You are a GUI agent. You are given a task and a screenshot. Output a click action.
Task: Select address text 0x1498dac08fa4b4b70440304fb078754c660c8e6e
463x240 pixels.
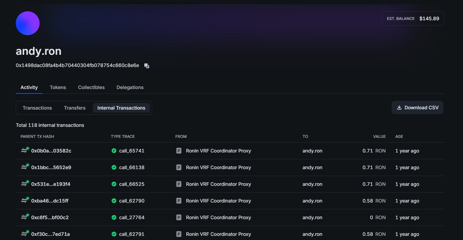[77, 66]
